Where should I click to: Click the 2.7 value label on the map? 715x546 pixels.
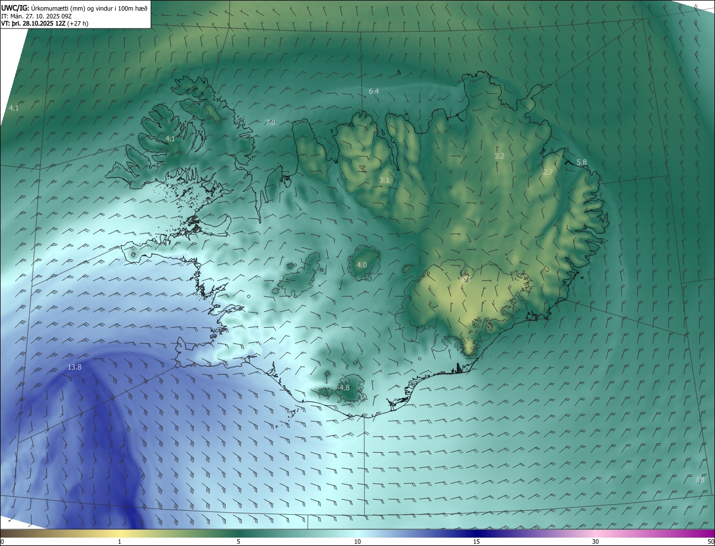click(547, 173)
